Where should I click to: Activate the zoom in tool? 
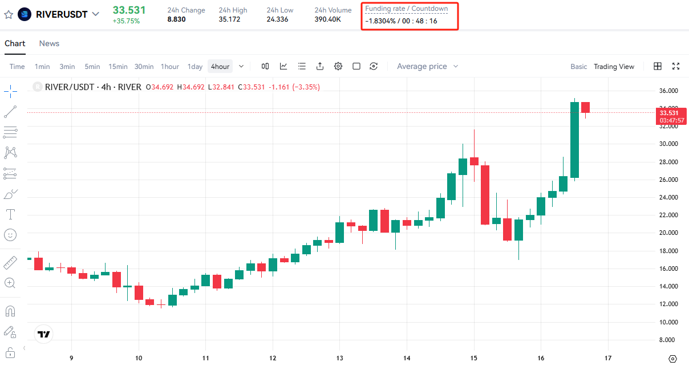point(10,283)
